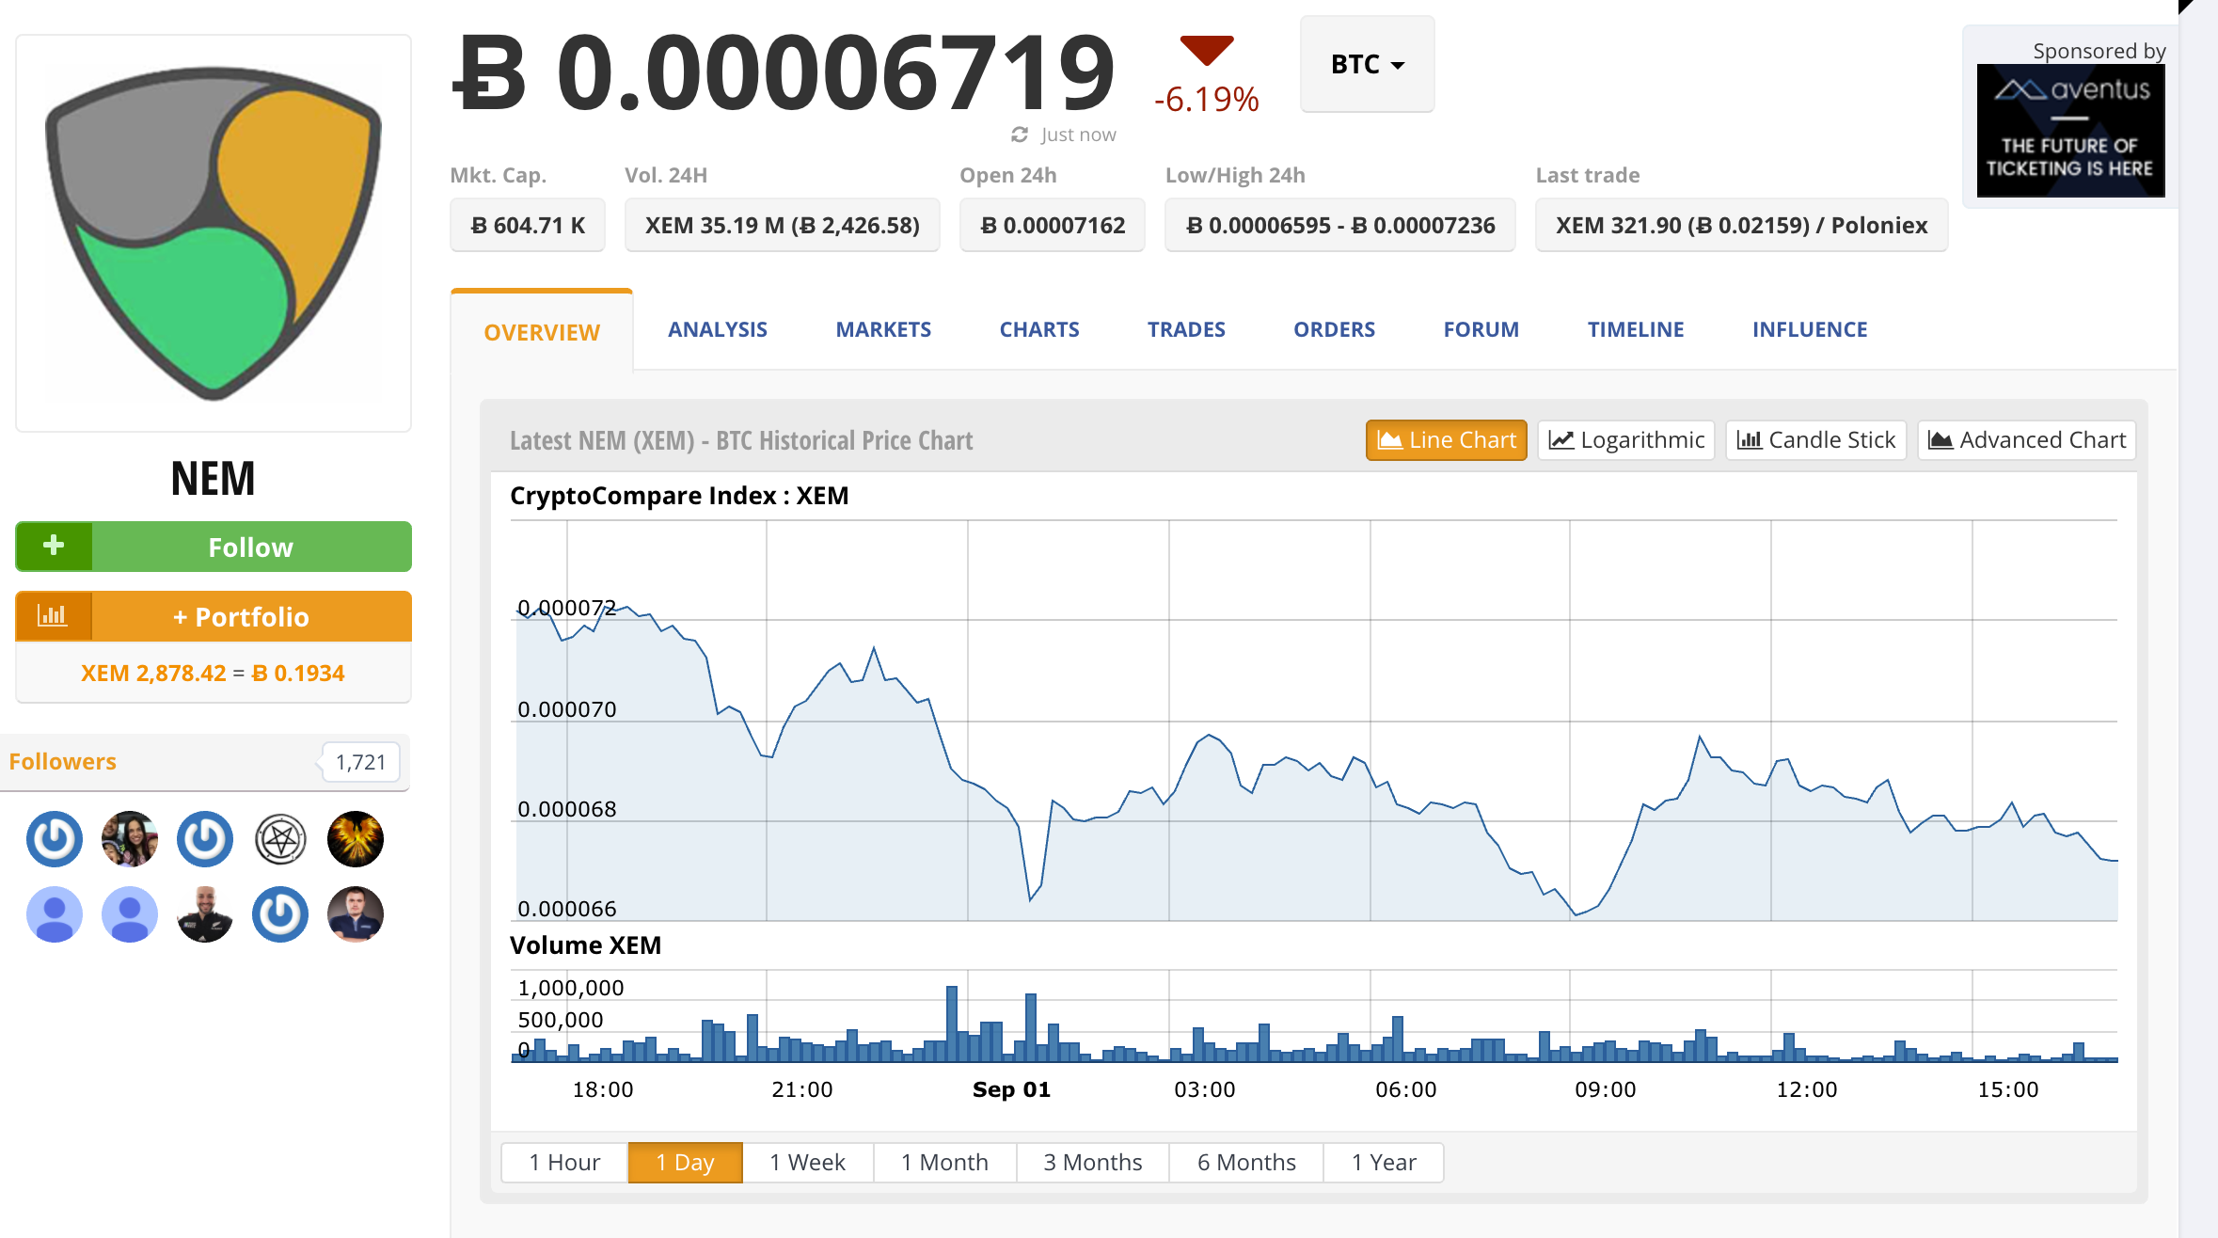Click the 1,721 followers count badge
The width and height of the screenshot is (2218, 1238).
pos(360,762)
